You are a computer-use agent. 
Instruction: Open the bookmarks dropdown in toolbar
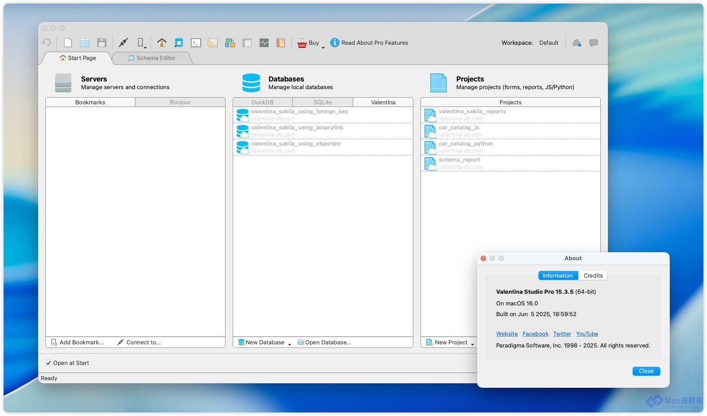click(142, 43)
